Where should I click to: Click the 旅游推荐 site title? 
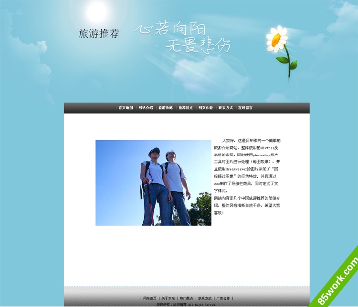point(99,33)
